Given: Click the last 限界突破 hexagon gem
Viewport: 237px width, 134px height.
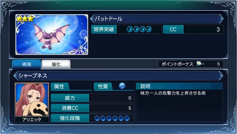Looking at the screenshot, I should (149, 29).
